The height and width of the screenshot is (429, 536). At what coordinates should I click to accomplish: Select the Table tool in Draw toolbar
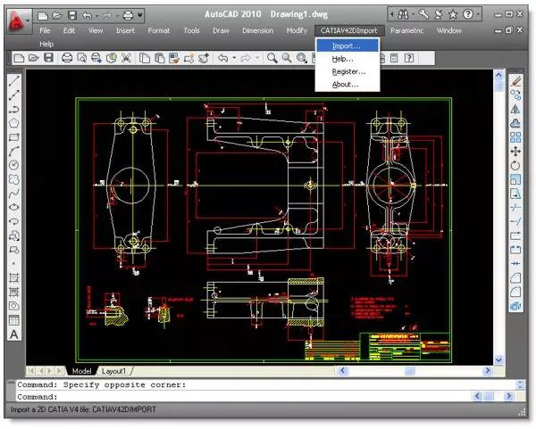(14, 320)
